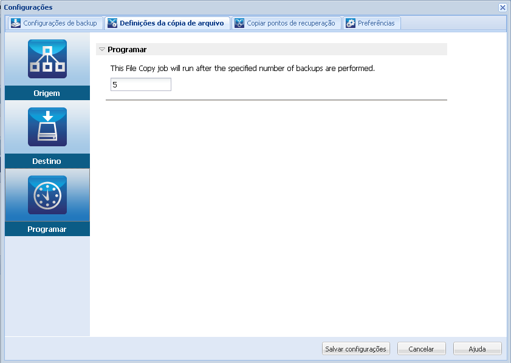The width and height of the screenshot is (511, 363).
Task: Select the Programar sidebar label
Action: 47,229
